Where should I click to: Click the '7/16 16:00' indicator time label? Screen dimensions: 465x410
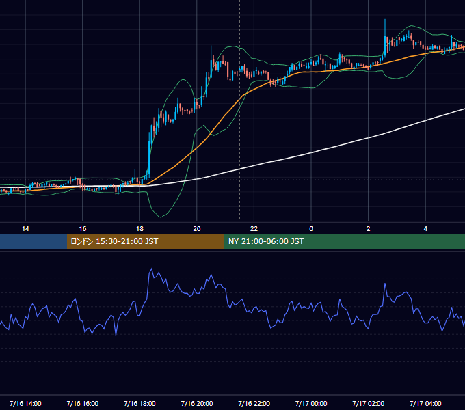83,403
